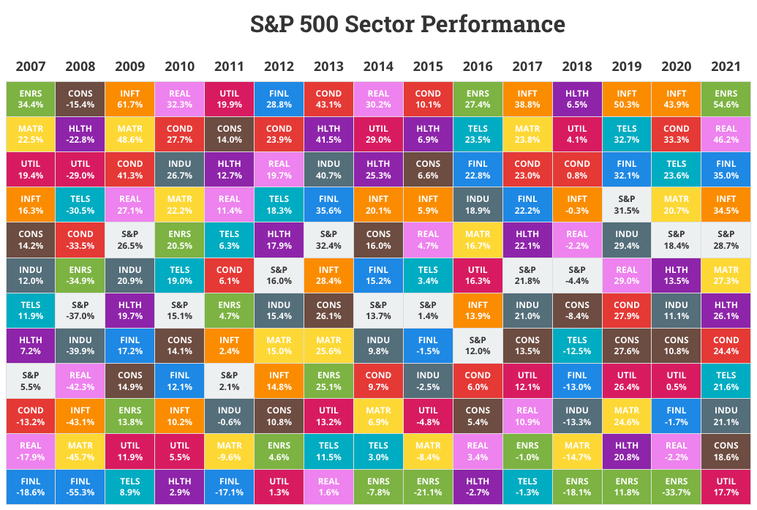Click the 2015 column header

coord(428,67)
